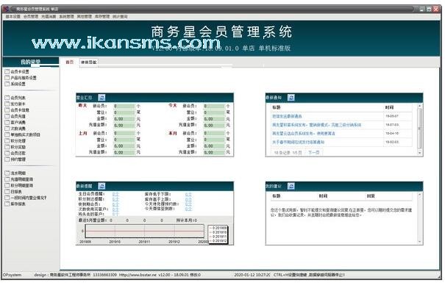This screenshot has width=445, height=283.
Task: Click the 时间 column header in 最新通知
Action: click(389, 107)
